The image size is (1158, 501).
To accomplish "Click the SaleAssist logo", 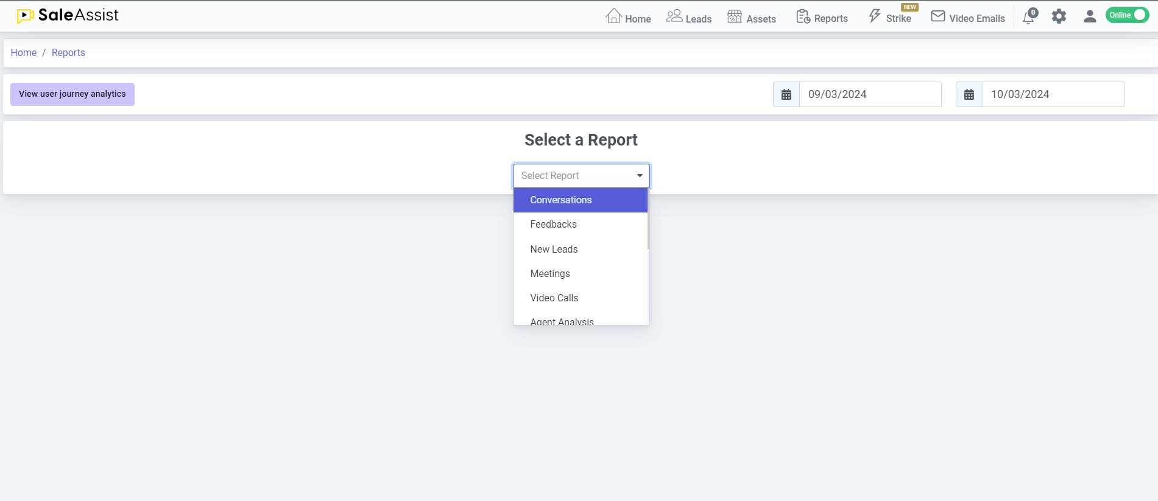I will (x=68, y=15).
